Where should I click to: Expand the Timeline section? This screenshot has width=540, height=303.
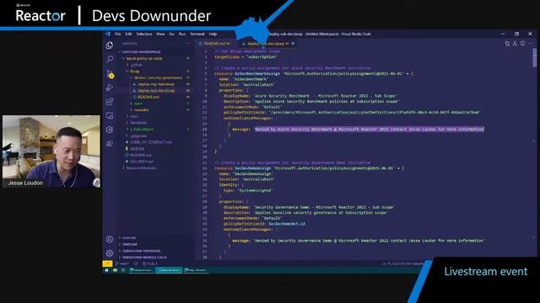[129, 244]
